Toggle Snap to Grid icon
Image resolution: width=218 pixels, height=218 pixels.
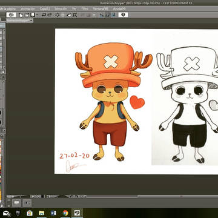pos(114,15)
